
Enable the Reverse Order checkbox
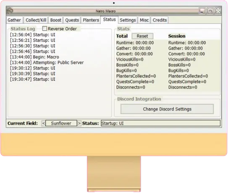click(45, 29)
